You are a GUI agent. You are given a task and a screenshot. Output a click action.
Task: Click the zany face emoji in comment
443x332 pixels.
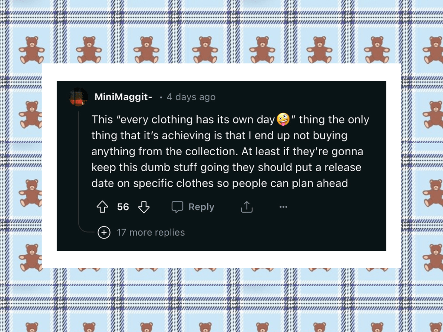(283, 119)
